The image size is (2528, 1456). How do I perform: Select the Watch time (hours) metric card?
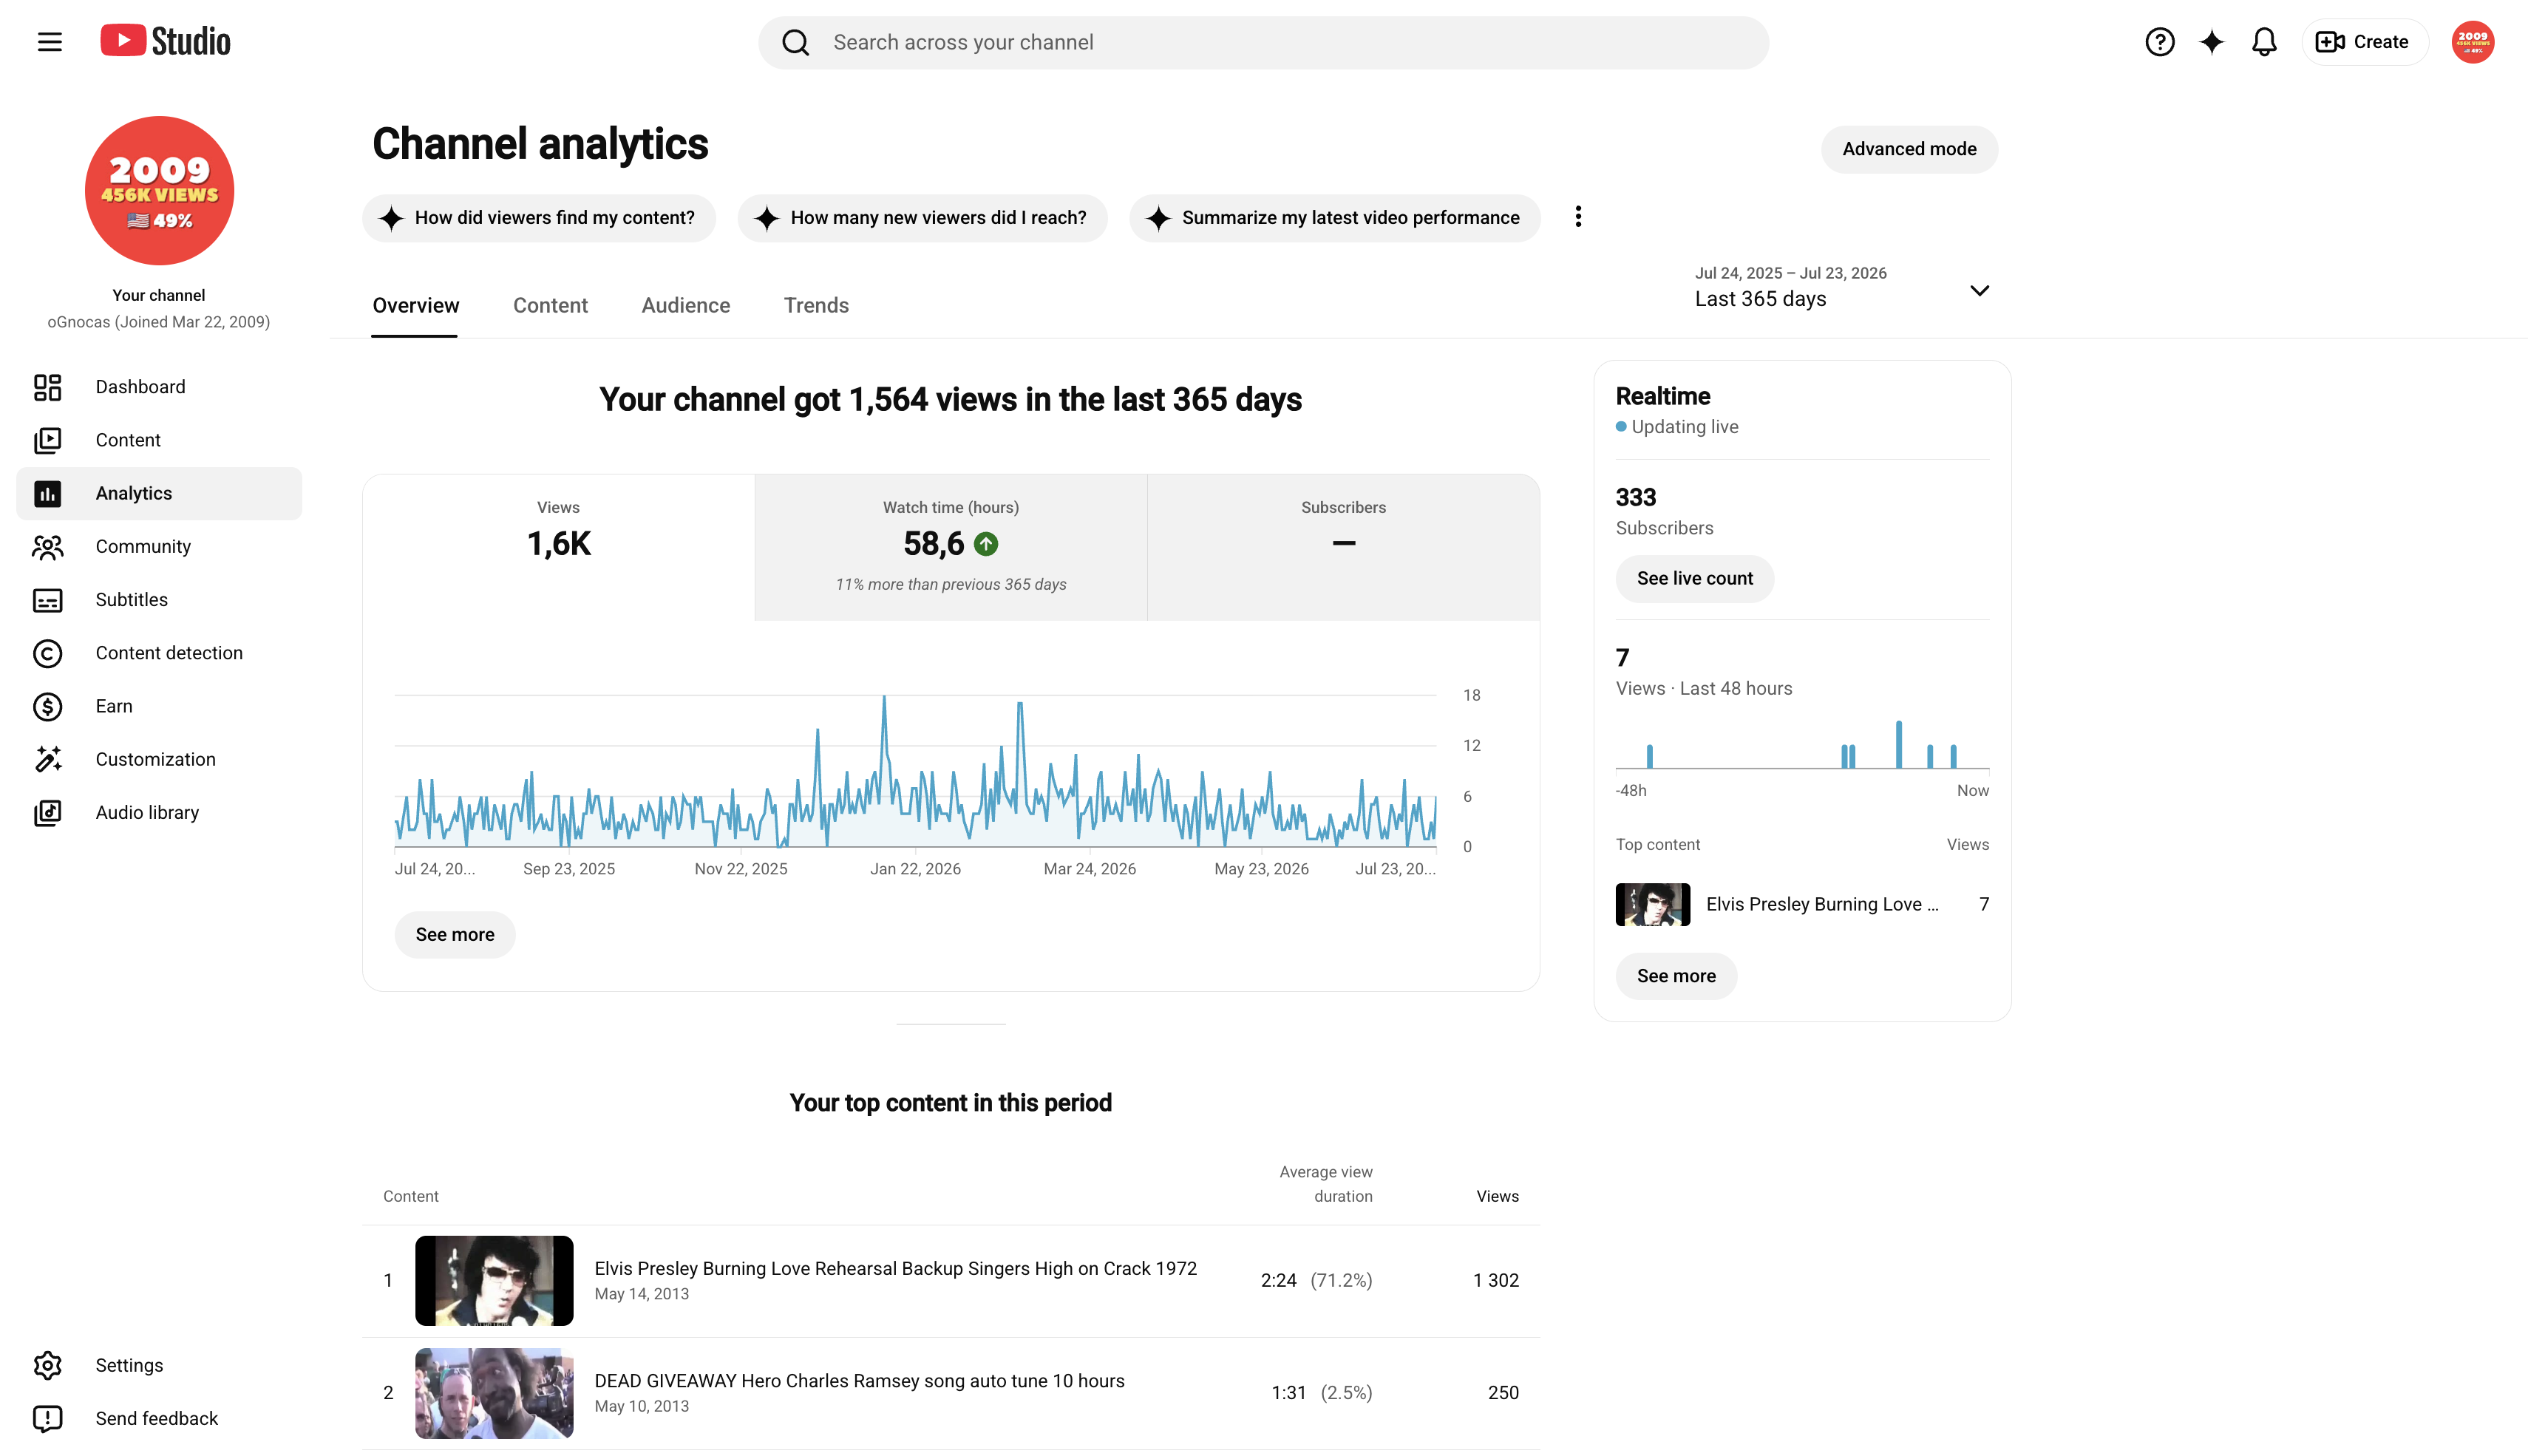pyautogui.click(x=950, y=547)
